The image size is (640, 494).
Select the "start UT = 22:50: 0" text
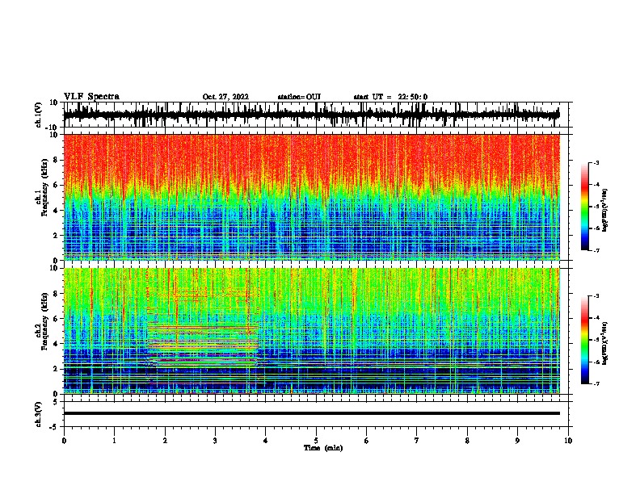[x=390, y=97]
